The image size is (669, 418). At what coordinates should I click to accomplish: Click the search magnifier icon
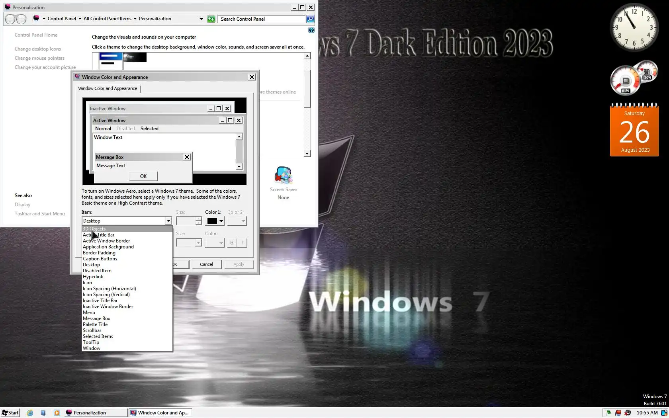click(x=310, y=19)
